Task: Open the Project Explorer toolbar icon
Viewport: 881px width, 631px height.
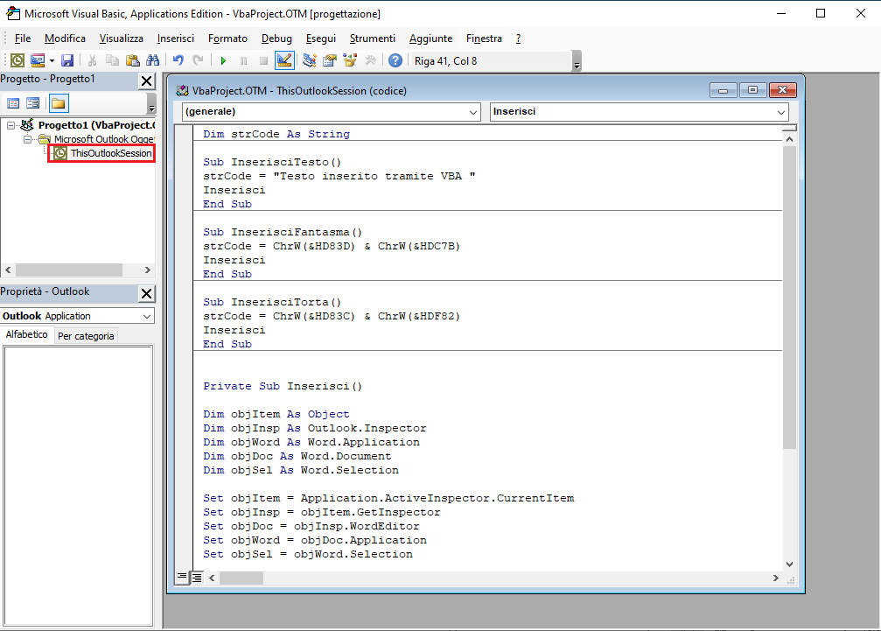Action: 310,60
